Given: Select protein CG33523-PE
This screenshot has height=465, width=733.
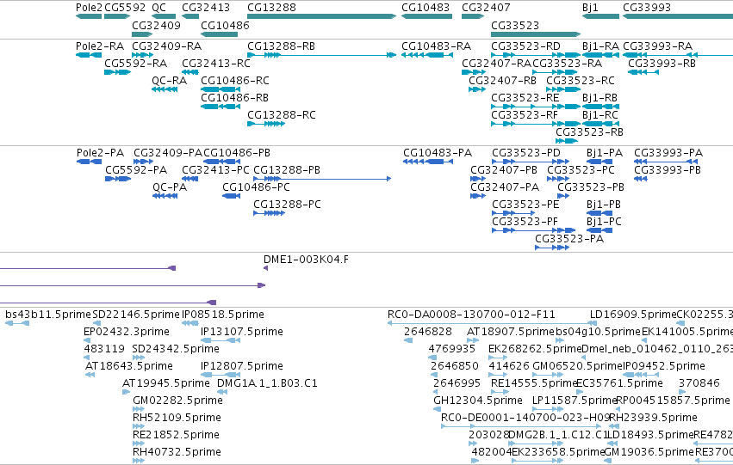Looking at the screenshot, I should [525, 205].
